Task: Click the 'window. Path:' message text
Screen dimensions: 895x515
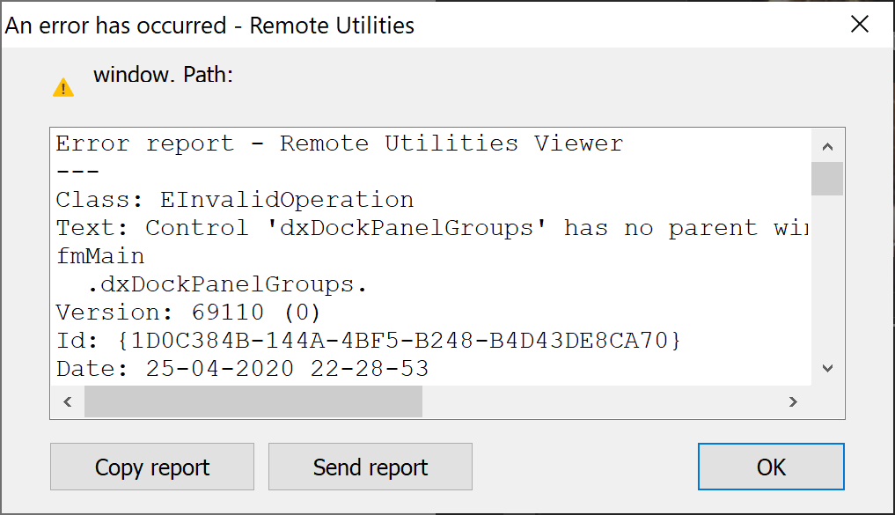Action: tap(163, 75)
